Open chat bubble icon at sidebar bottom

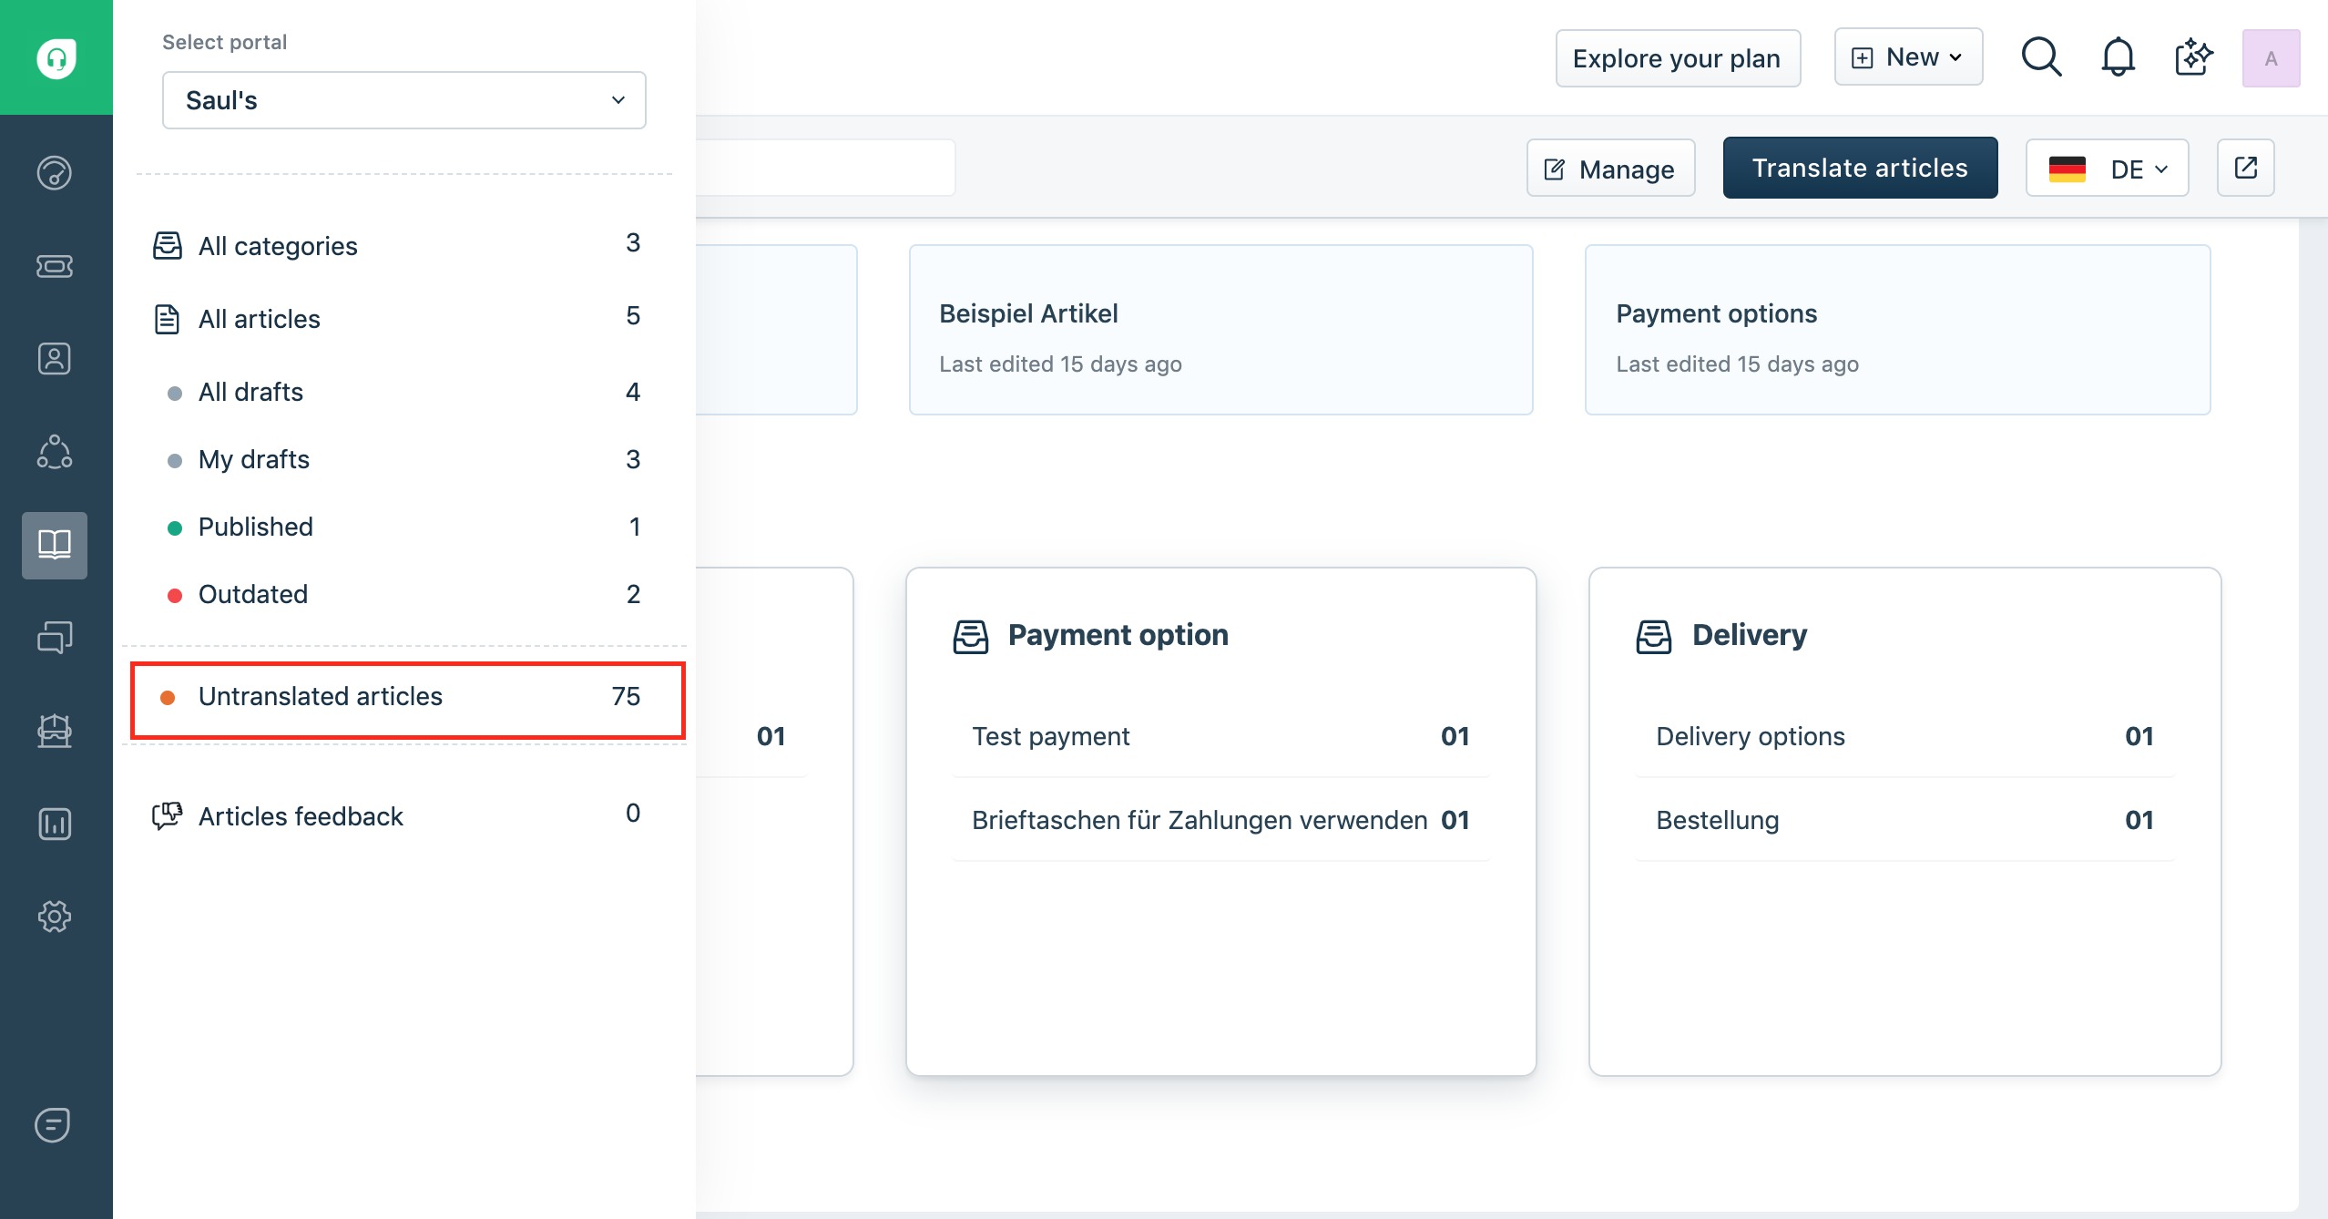point(53,1124)
